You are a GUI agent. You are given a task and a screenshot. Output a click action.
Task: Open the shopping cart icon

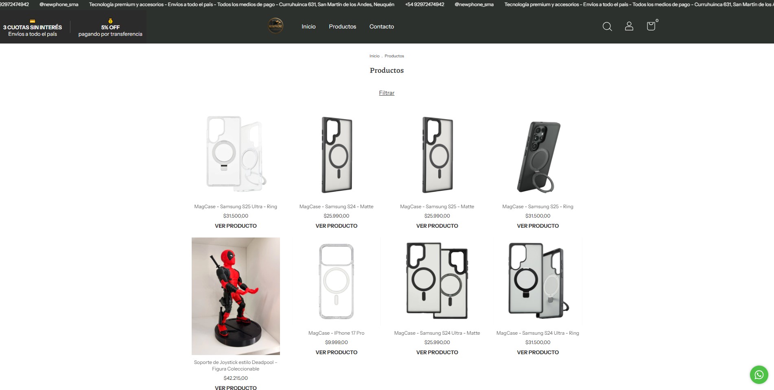[651, 26]
